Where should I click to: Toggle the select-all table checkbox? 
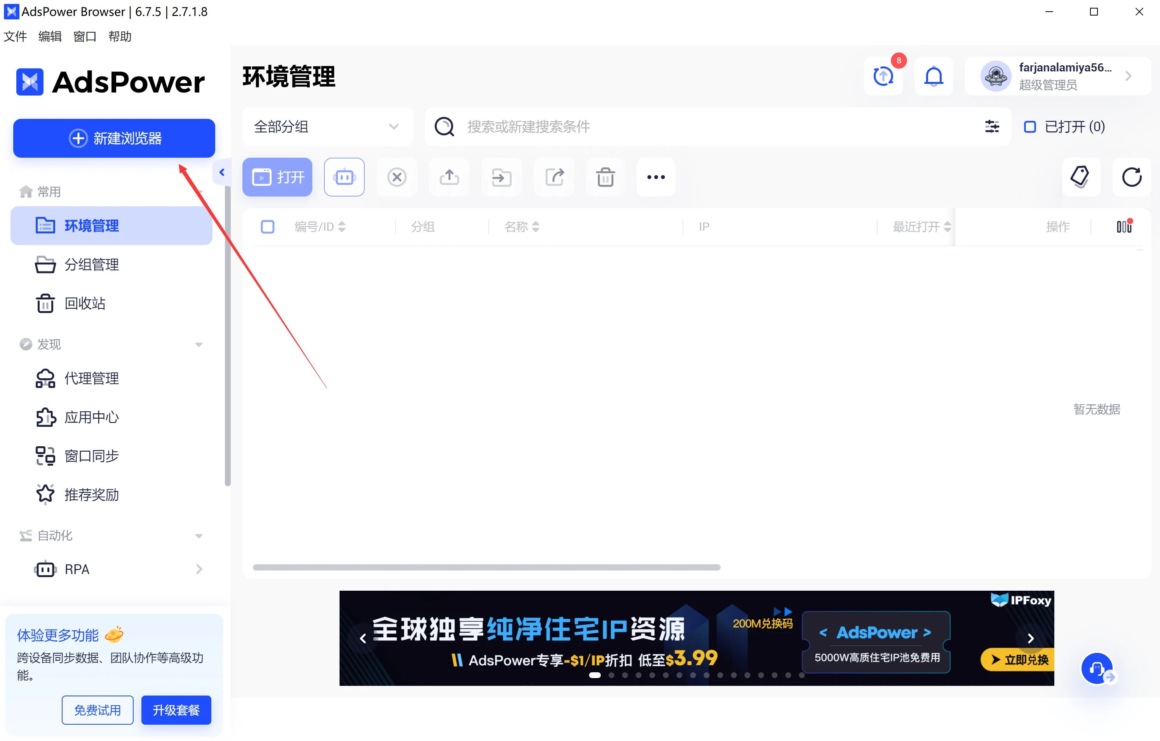coord(267,227)
